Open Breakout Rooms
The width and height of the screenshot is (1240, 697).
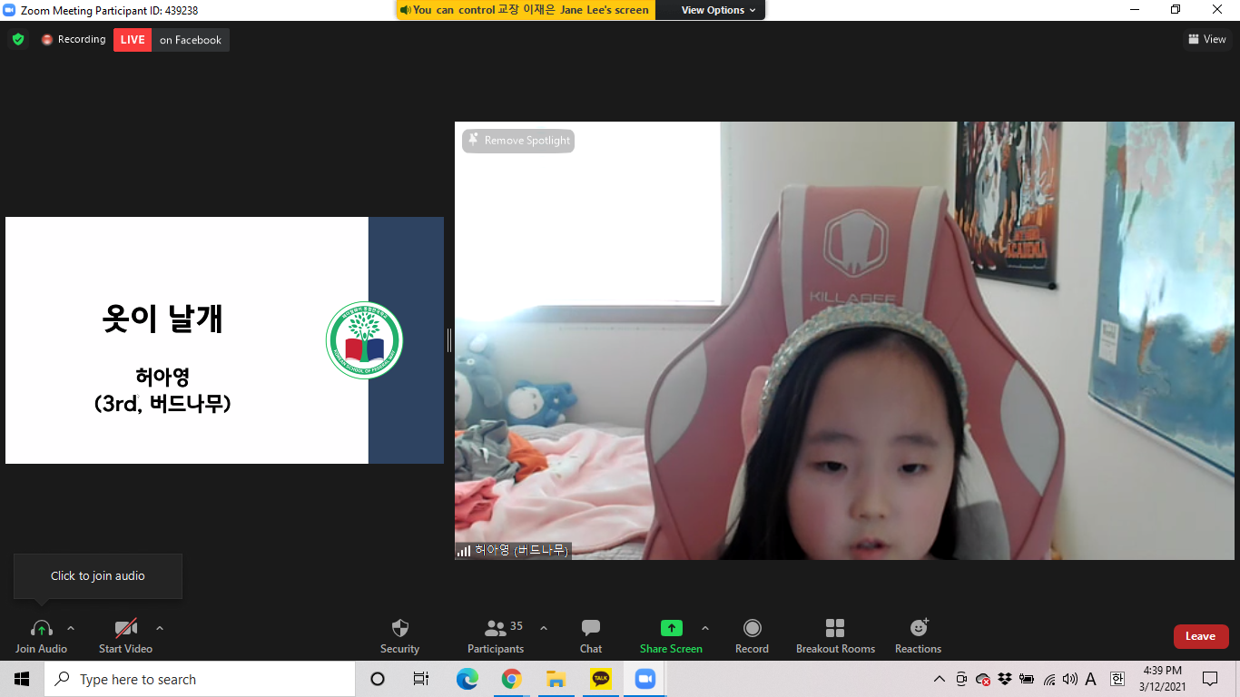coord(835,628)
